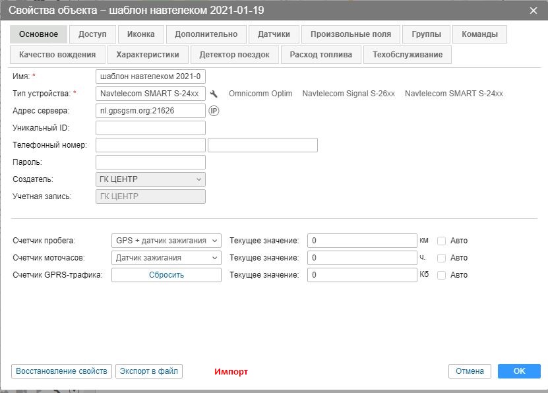The width and height of the screenshot is (548, 393).
Task: Expand the Счетчик пробега dropdown
Action: click(166, 241)
